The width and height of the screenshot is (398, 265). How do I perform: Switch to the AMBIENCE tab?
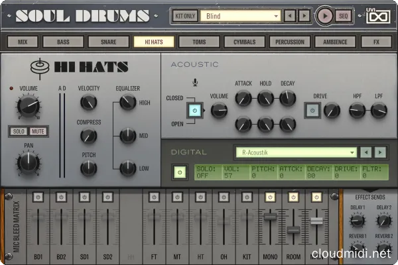pyautogui.click(x=335, y=42)
